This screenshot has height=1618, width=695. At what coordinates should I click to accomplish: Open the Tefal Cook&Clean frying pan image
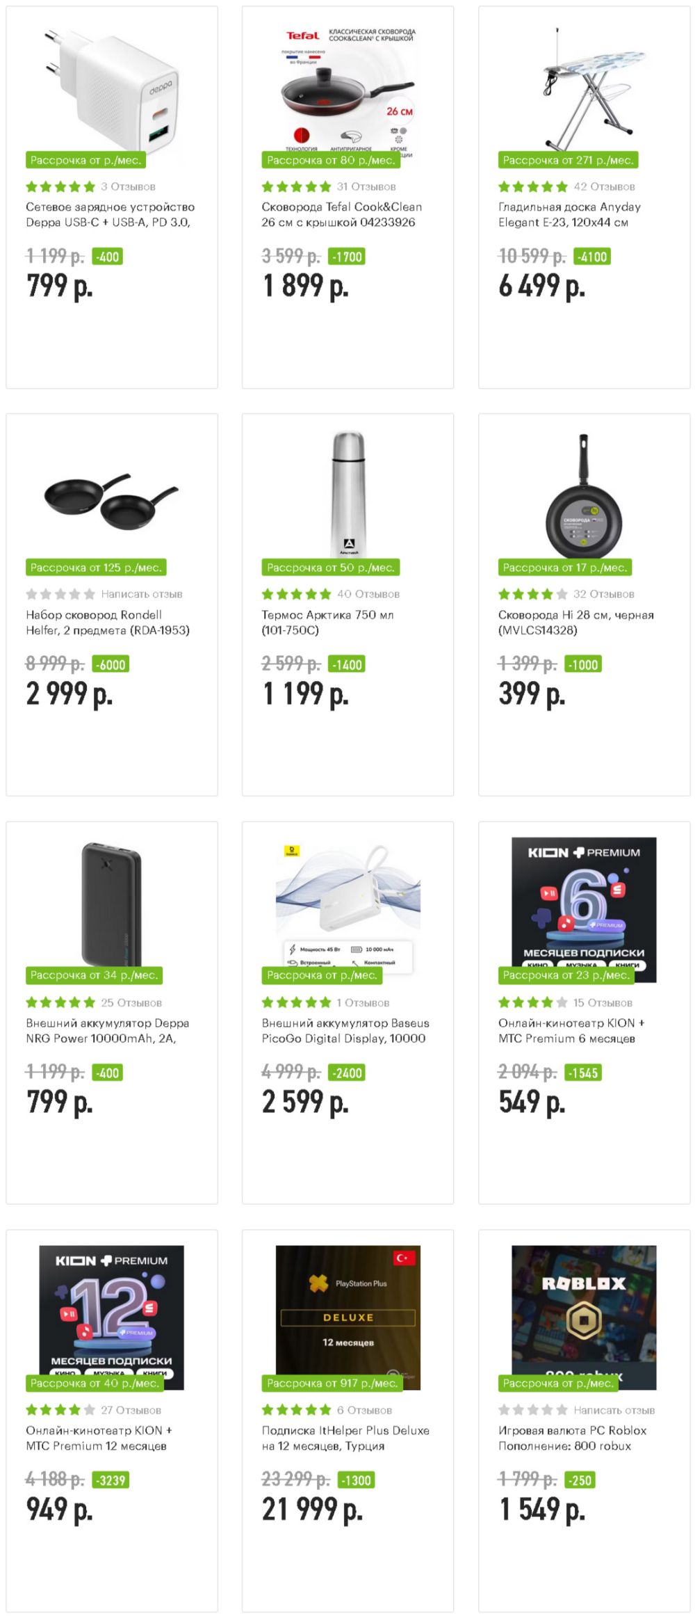(x=347, y=88)
